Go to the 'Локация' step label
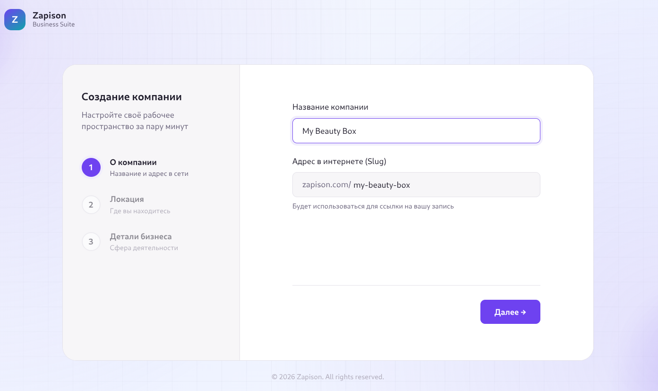Screen dimensions: 658x391 [x=127, y=200]
